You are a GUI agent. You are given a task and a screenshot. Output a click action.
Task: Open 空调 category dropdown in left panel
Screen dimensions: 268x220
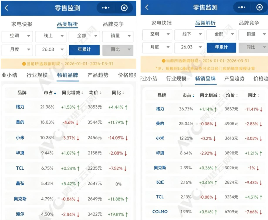(x=17, y=36)
